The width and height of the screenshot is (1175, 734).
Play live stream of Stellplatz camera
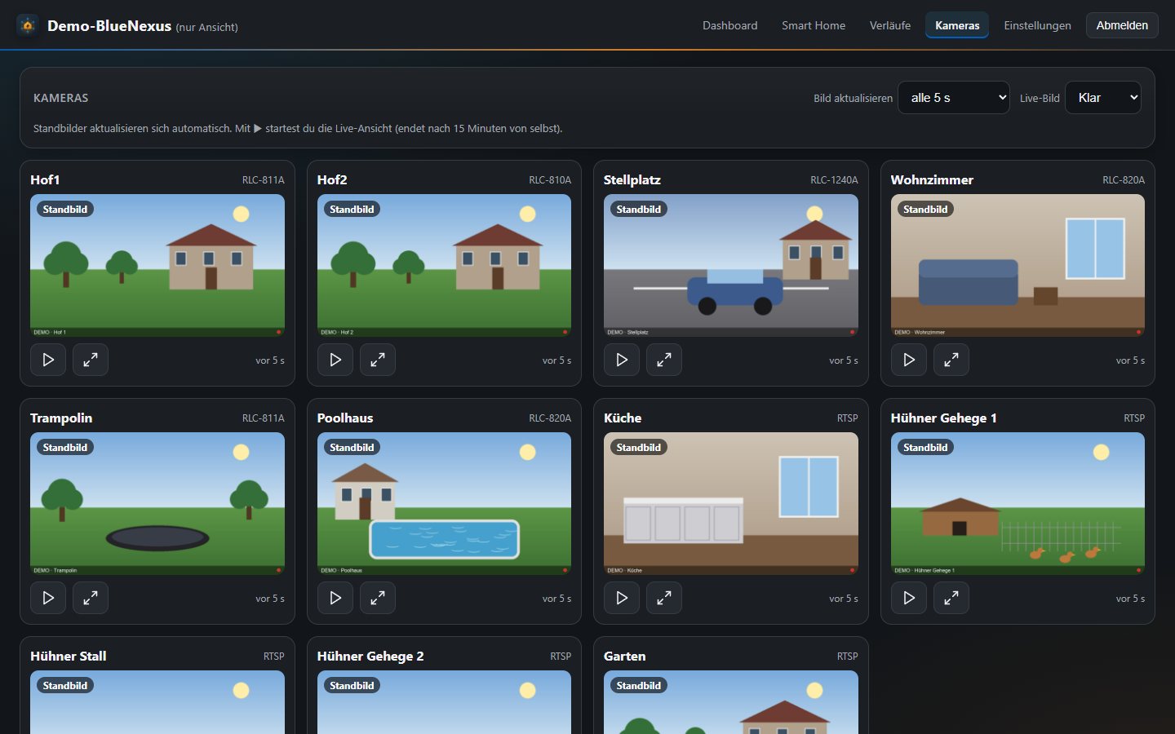622,360
